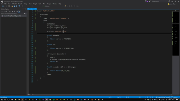Click the master branch indicator in status bar
Screen dimensions: 180x101
pyautogui.click(x=175, y=97)
